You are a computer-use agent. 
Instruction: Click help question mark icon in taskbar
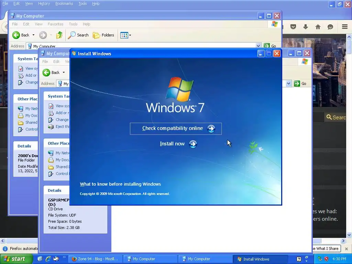click(299, 259)
